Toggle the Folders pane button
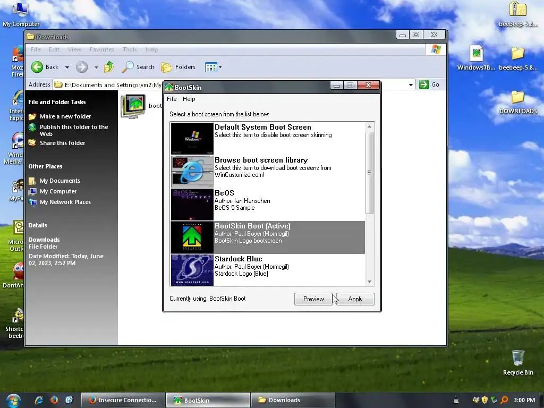 point(178,67)
